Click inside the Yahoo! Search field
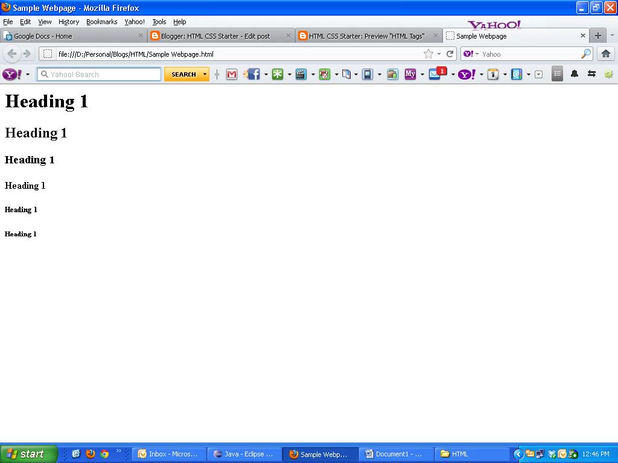Image resolution: width=618 pixels, height=463 pixels. click(98, 74)
